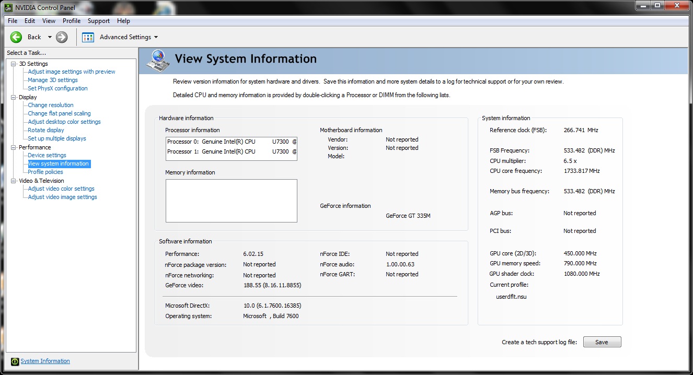Open the Support menu
The width and height of the screenshot is (693, 375).
(99, 21)
